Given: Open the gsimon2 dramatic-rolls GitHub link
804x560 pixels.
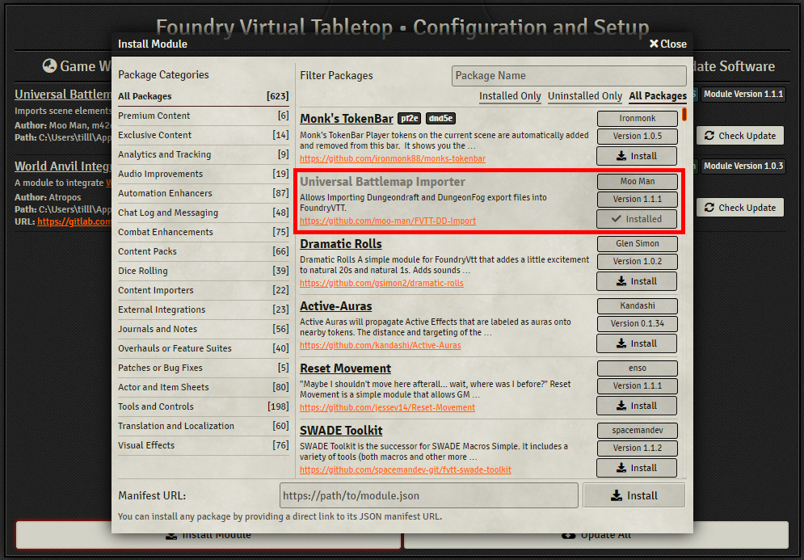Looking at the screenshot, I should point(381,283).
